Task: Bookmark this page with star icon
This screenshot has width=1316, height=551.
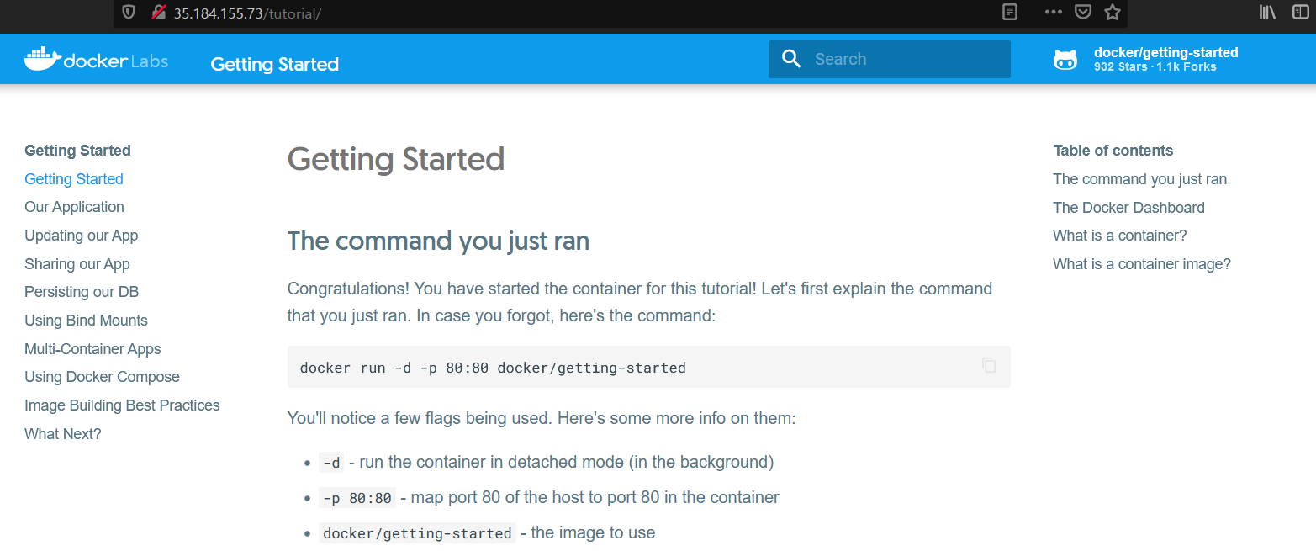Action: 1113,13
